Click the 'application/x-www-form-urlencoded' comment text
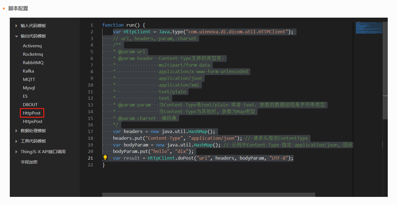397x205 pixels. 203,71
